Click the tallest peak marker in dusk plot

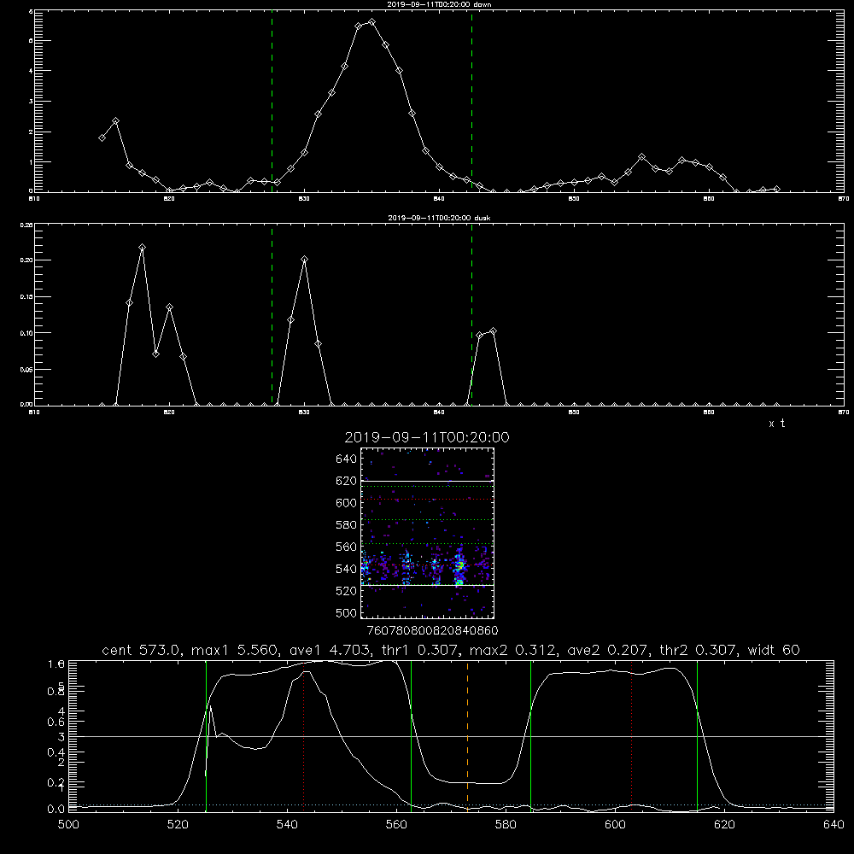point(142,248)
